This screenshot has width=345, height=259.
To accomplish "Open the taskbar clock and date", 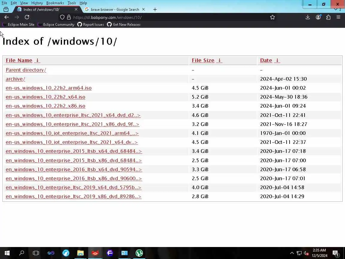I will coord(320,253).
